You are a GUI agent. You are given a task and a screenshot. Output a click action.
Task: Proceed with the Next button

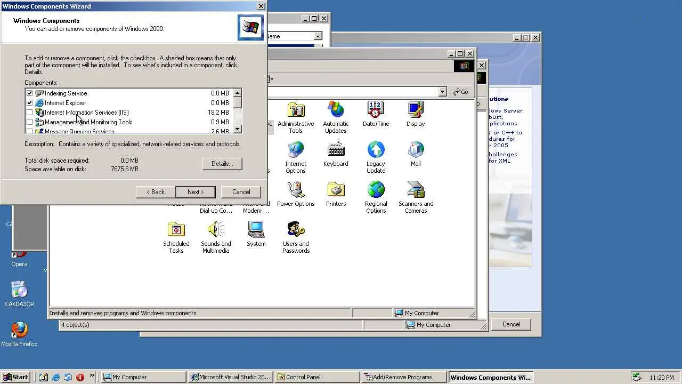pyautogui.click(x=196, y=192)
